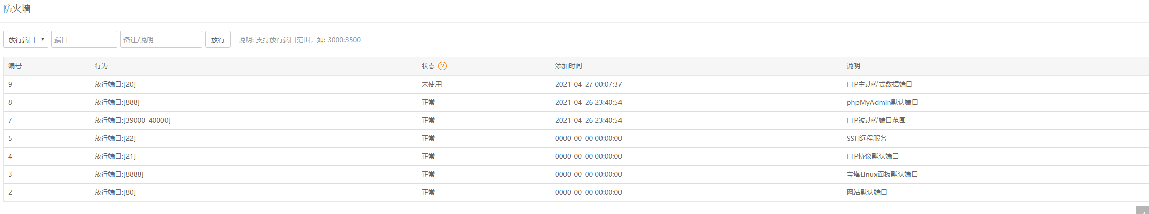Viewport: 1149px width, 214px height.
Task: Click into the 备注/说明 remark field
Action: pyautogui.click(x=161, y=40)
